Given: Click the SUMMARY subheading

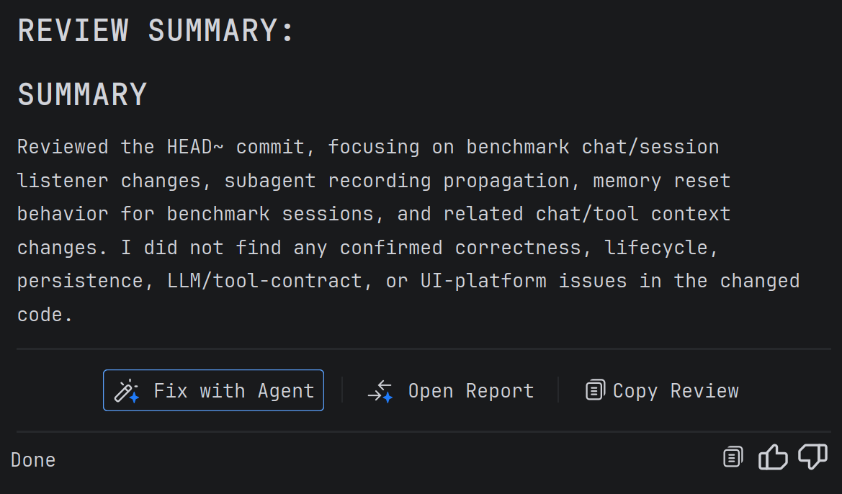Looking at the screenshot, I should [82, 94].
